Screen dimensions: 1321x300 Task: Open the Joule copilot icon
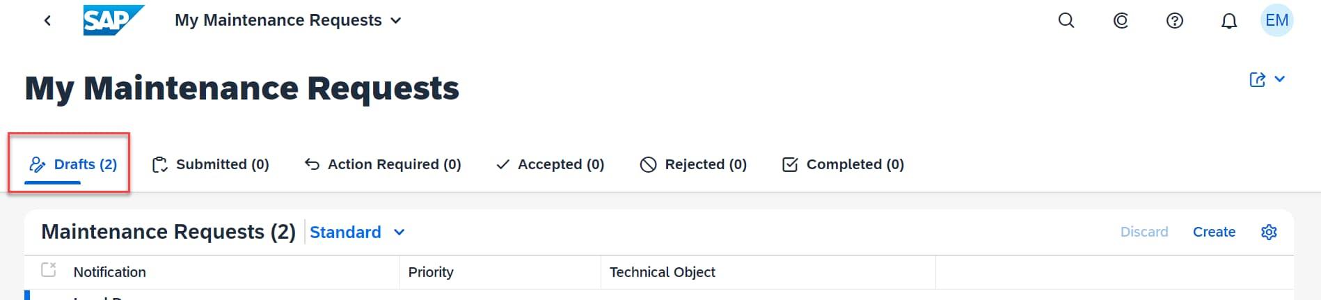(1121, 21)
